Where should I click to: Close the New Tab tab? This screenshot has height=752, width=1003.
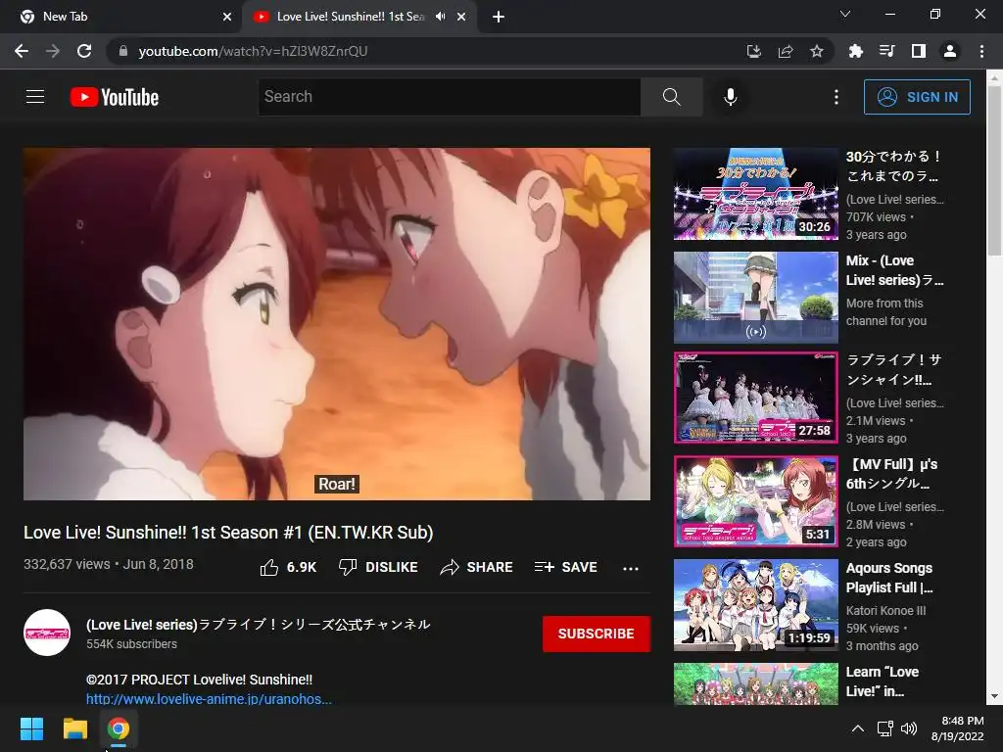point(227,17)
